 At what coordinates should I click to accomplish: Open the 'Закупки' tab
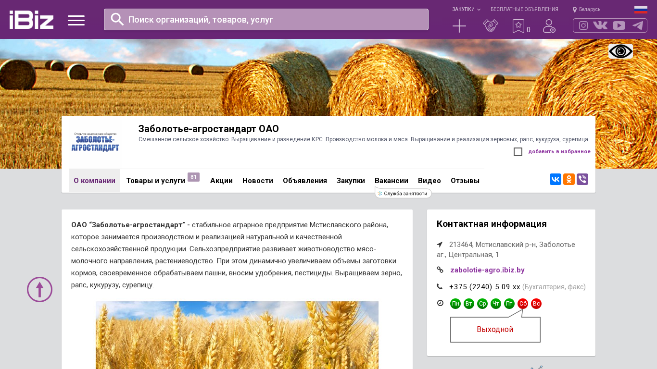351,181
